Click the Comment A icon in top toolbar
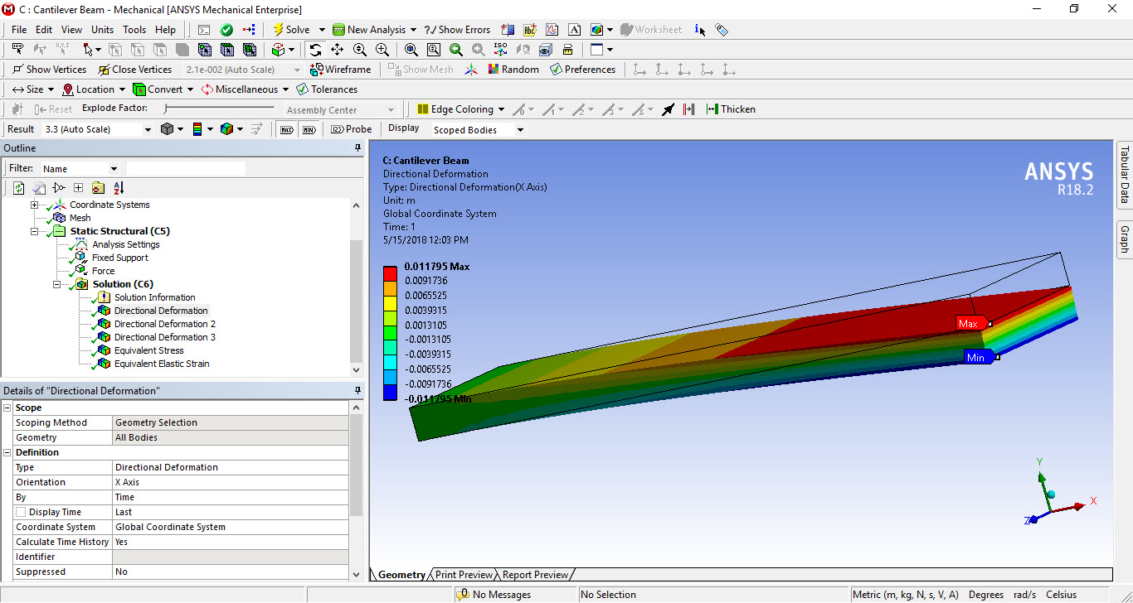This screenshot has width=1133, height=603. (574, 29)
